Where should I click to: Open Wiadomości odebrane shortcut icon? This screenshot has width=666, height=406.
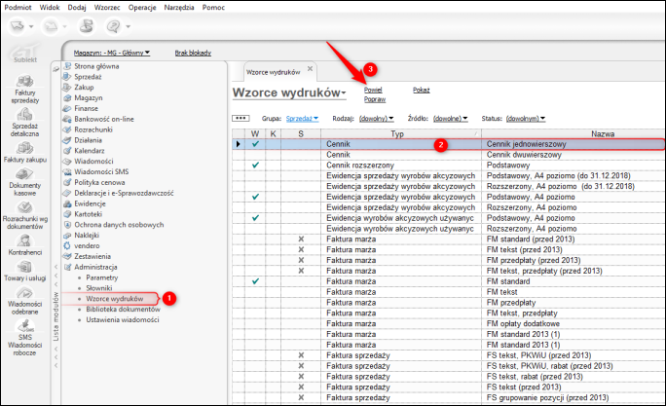[24, 293]
